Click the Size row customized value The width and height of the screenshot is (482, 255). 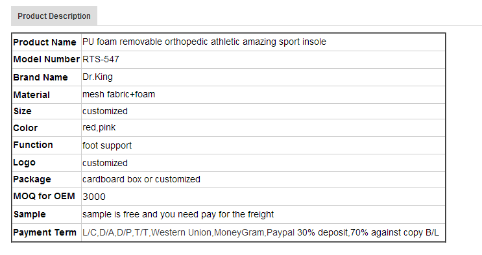pyautogui.click(x=105, y=111)
